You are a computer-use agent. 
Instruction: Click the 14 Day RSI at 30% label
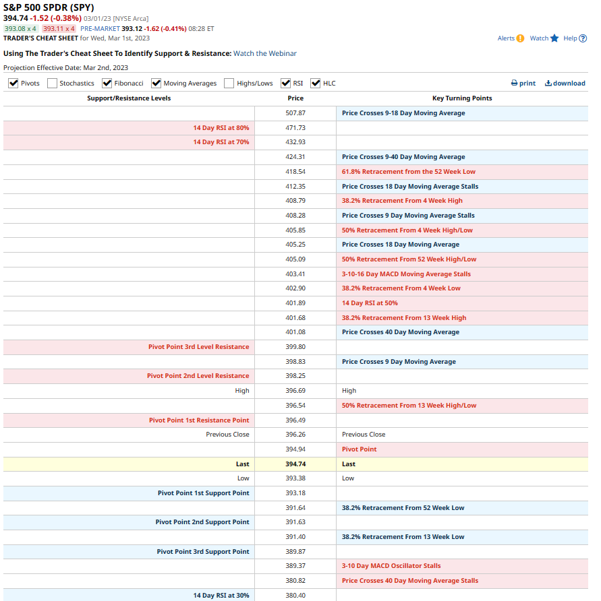(x=221, y=595)
